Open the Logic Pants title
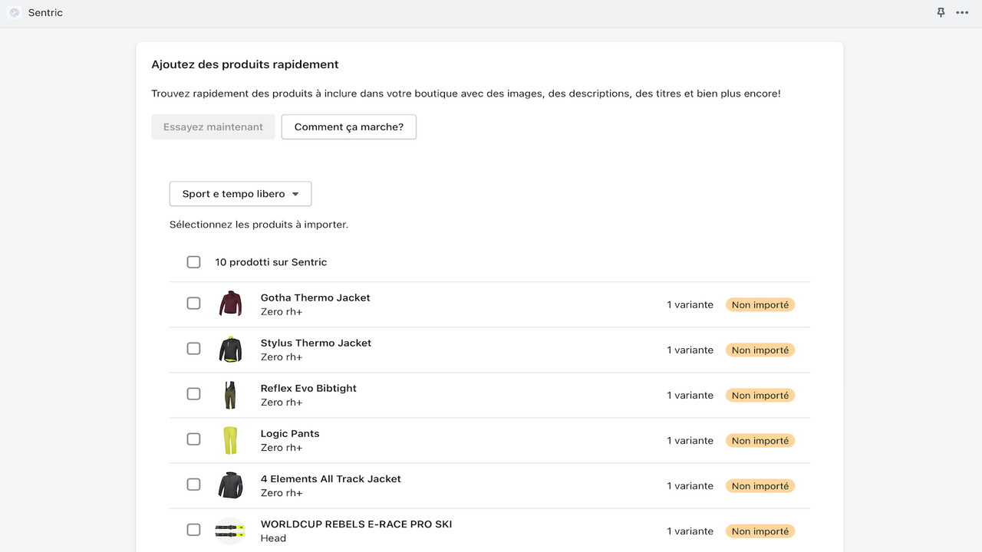 (x=290, y=433)
